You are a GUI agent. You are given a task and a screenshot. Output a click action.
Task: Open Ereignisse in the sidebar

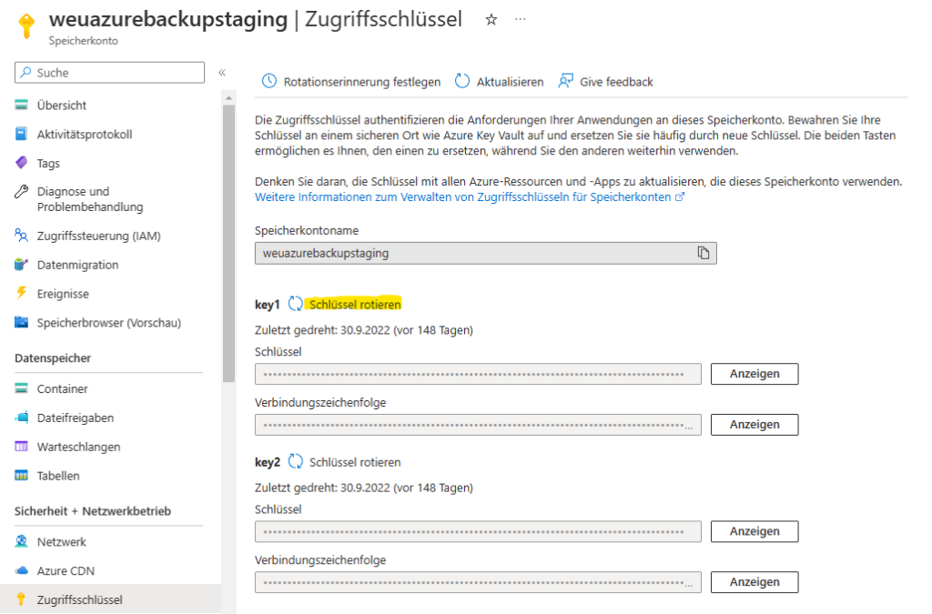point(63,294)
